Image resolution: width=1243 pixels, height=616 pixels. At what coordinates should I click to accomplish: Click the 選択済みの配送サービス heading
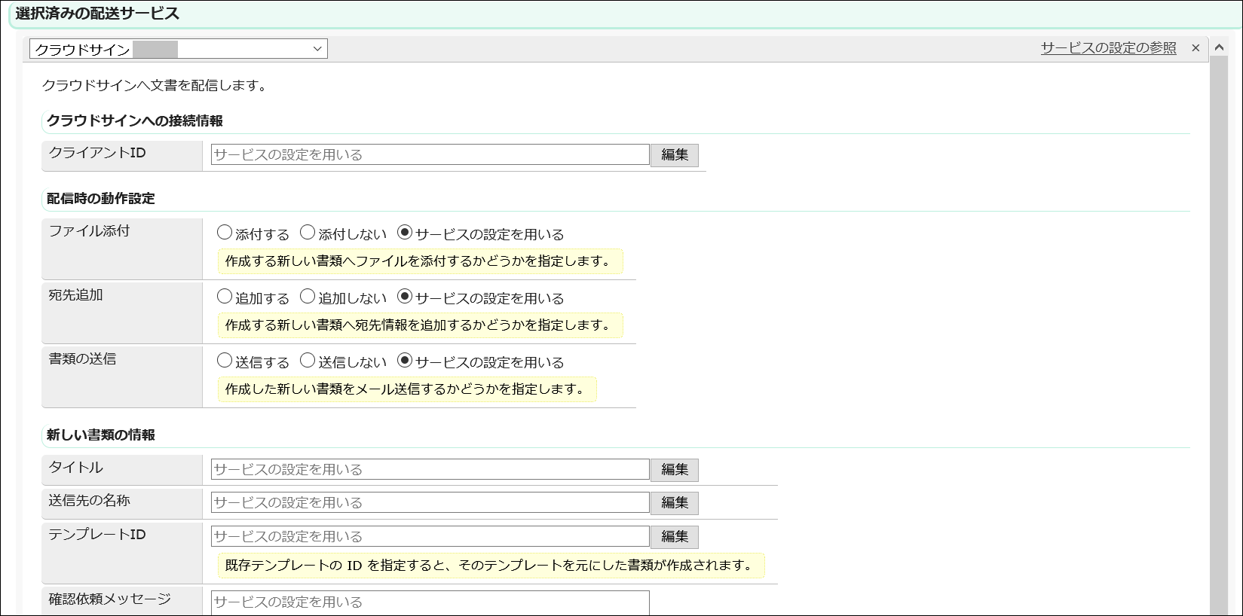pyautogui.click(x=97, y=14)
